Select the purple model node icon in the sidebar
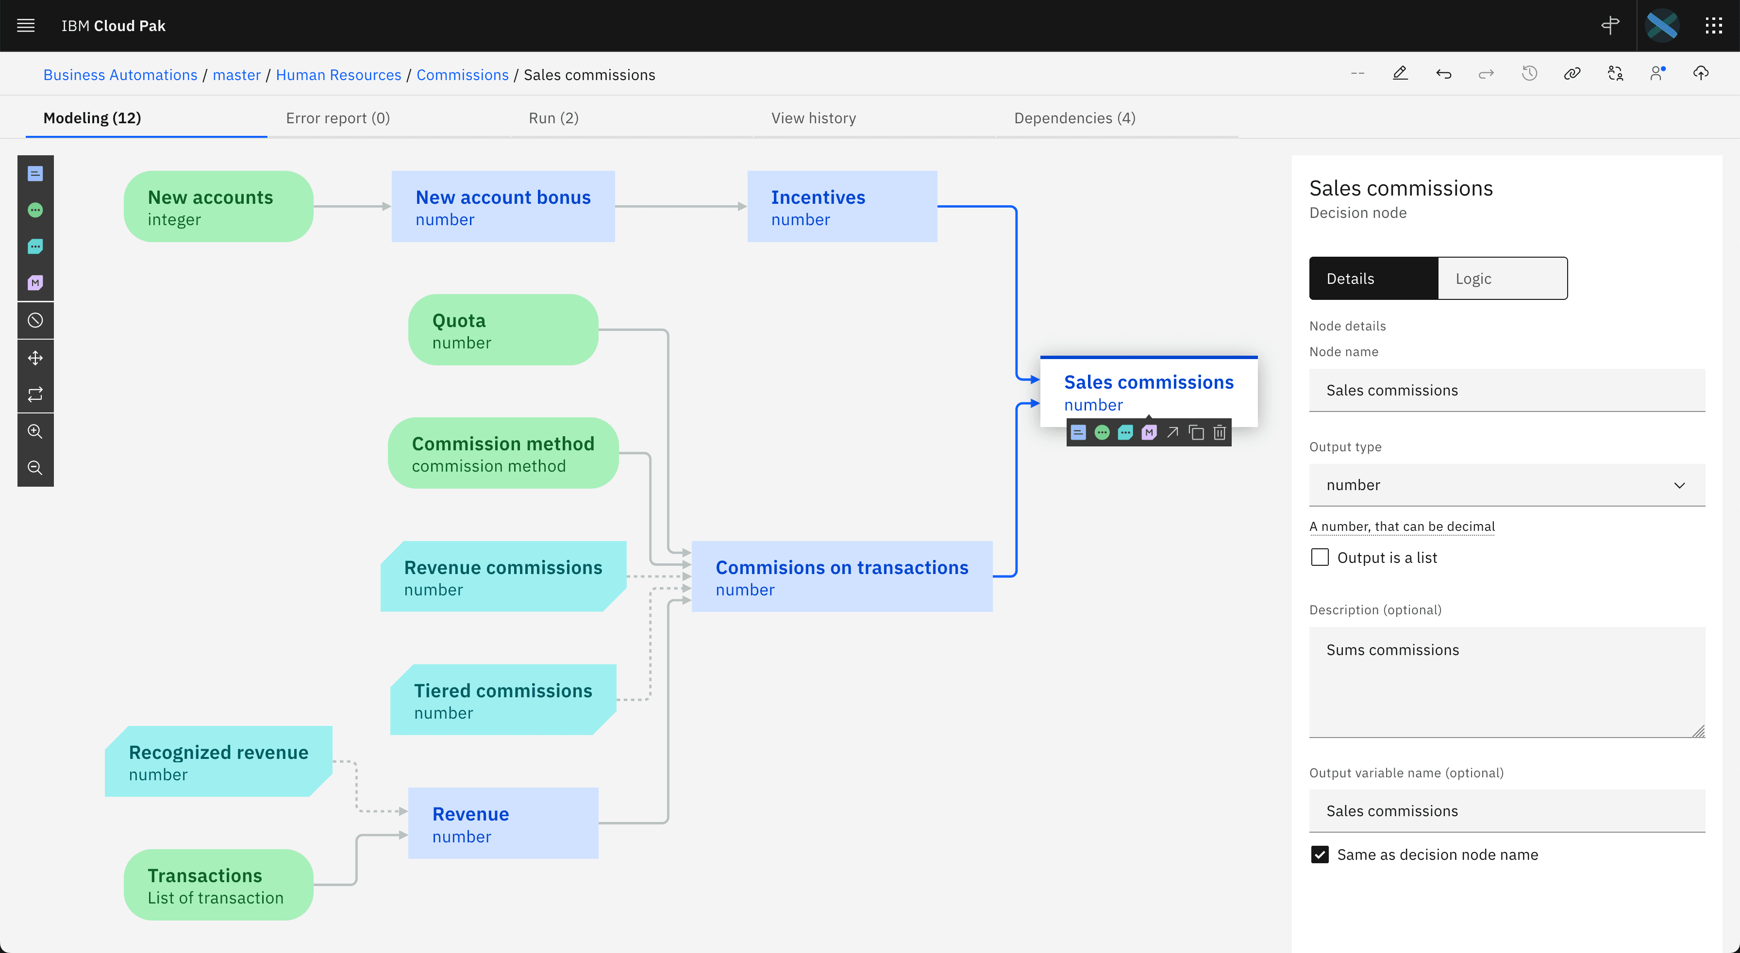This screenshot has width=1740, height=953. pos(35,283)
